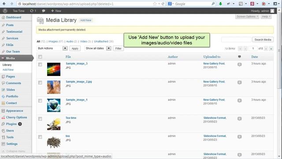Open the Sample_image_2 cats thumbnail

point(54,87)
